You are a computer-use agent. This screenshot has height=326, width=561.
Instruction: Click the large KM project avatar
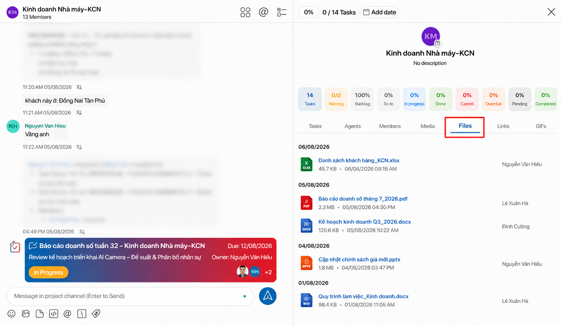[x=430, y=36]
